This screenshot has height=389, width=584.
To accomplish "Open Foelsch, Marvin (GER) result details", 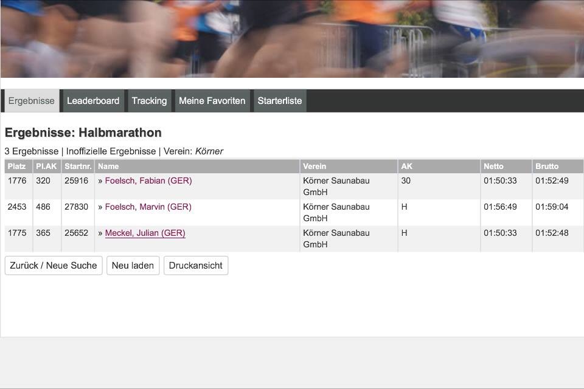I will 148,207.
